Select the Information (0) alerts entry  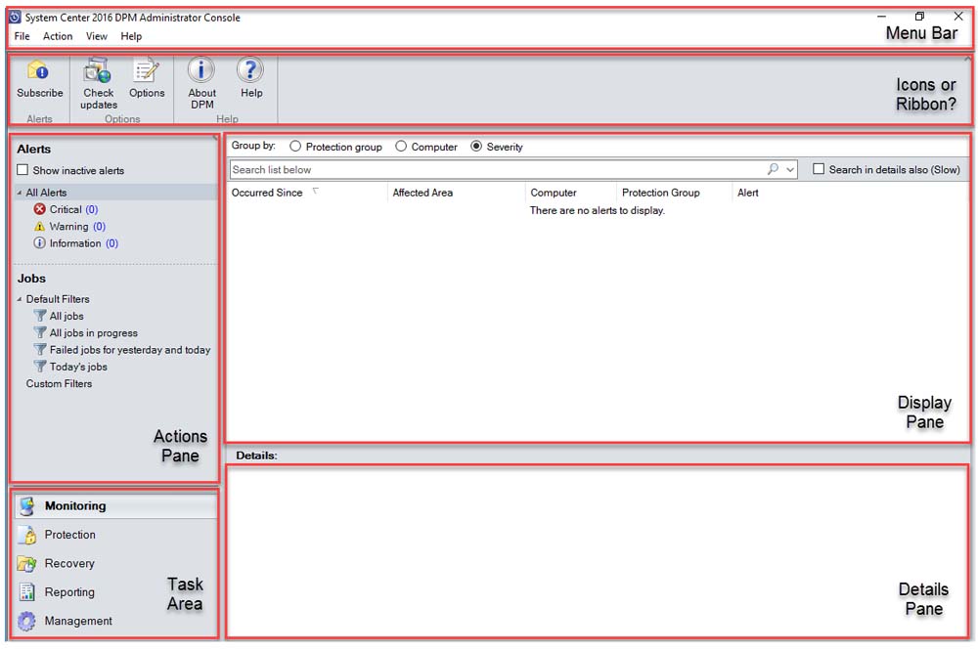click(x=83, y=243)
